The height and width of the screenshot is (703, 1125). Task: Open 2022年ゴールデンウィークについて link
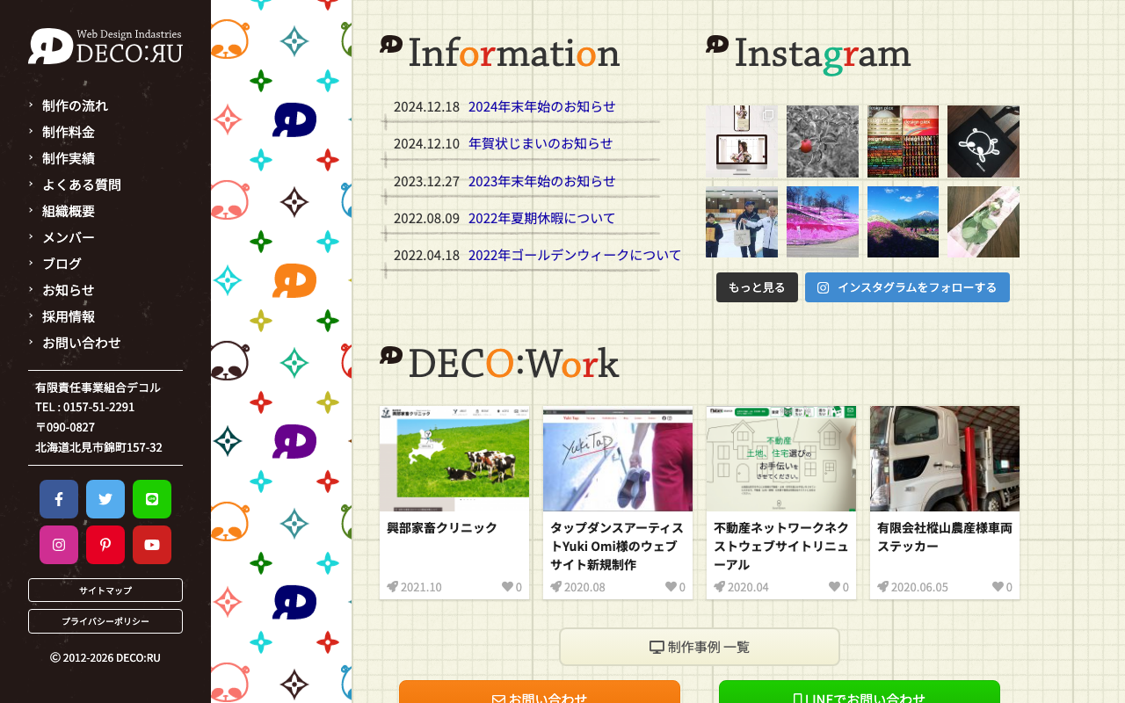575,255
